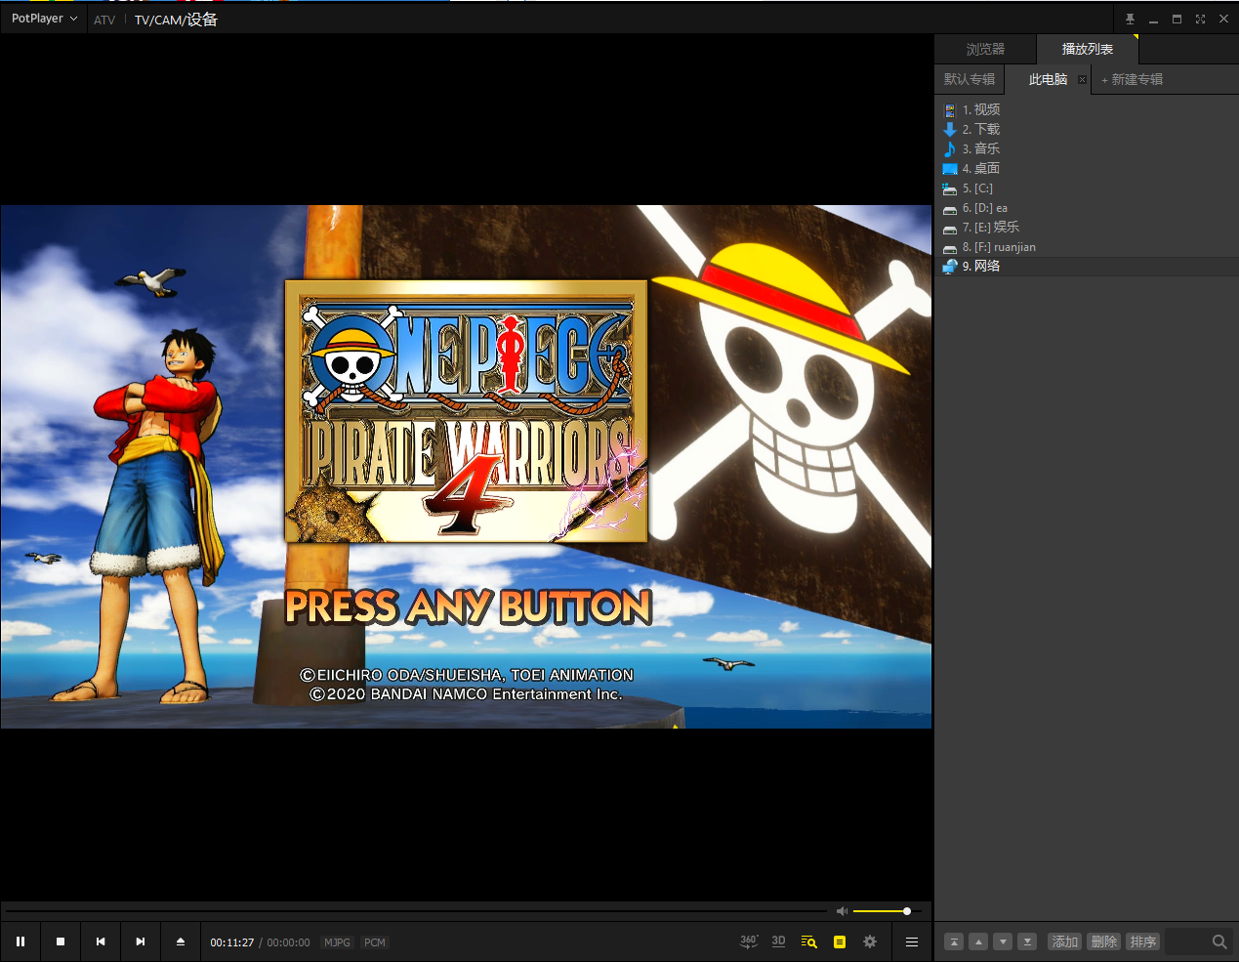Click the 删除 delete button
Viewport: 1239px width, 962px height.
tap(1104, 941)
